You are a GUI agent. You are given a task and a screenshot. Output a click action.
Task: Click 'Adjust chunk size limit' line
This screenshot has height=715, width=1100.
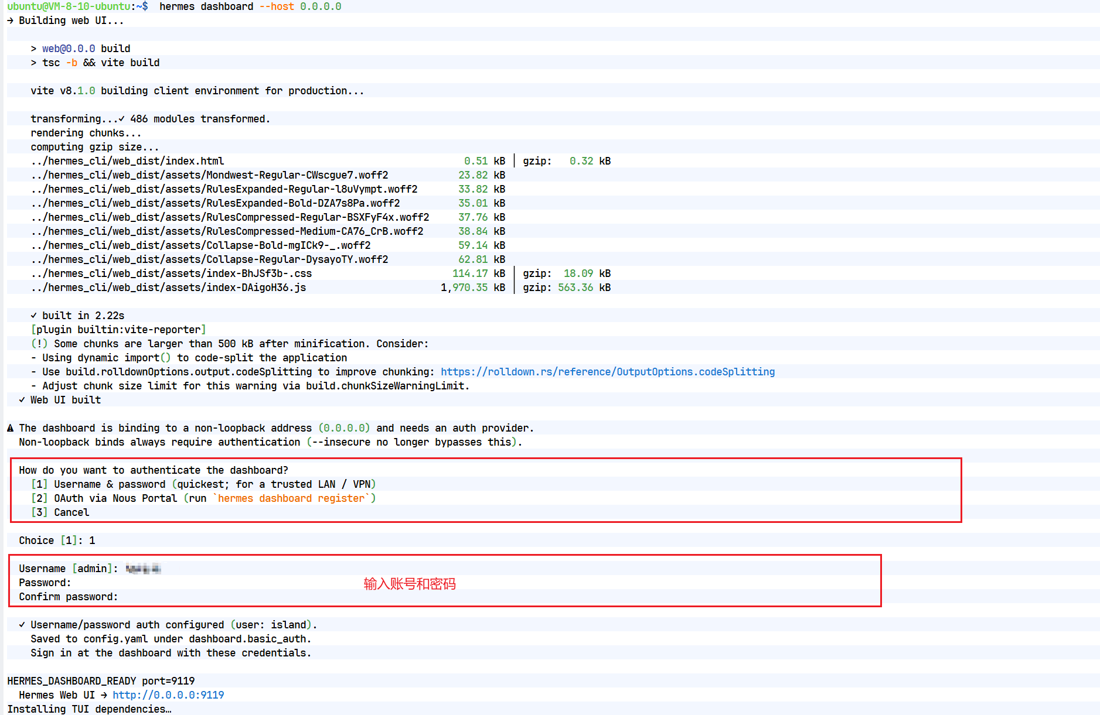coord(250,386)
